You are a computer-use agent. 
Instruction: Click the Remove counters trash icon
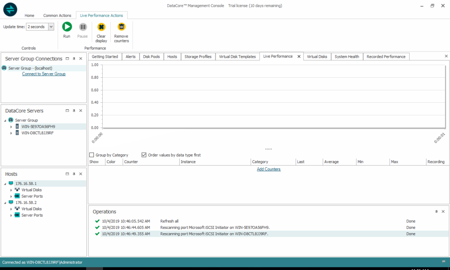coord(122,27)
